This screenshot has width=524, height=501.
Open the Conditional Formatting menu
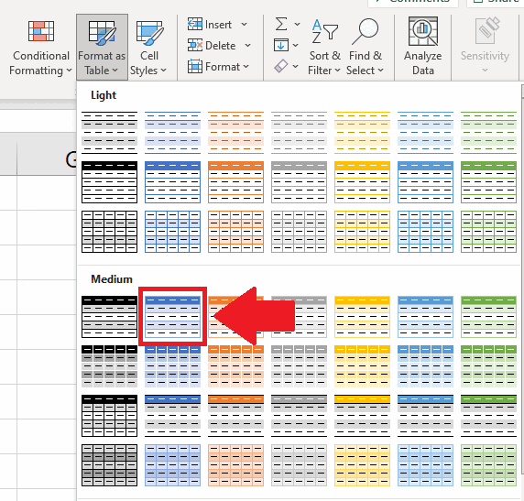[40, 48]
